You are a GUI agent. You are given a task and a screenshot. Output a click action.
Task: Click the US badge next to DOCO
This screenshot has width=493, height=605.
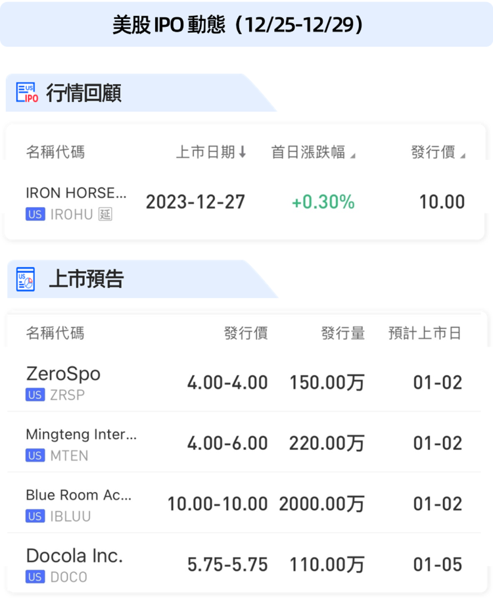[x=35, y=577]
